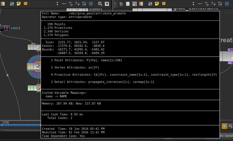The width and height of the screenshot is (233, 141).
Task: Click horizontal align lines icon, left pane
Action: (77, 4)
